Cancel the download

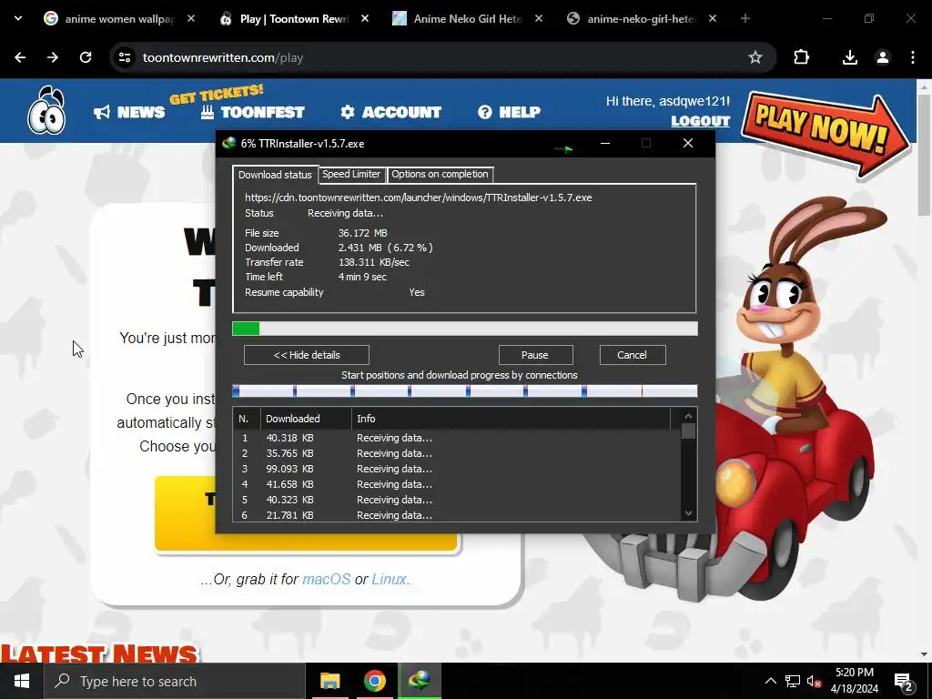click(633, 355)
